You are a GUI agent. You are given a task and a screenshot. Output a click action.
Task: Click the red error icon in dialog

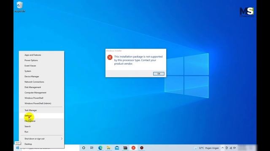pos(110,57)
